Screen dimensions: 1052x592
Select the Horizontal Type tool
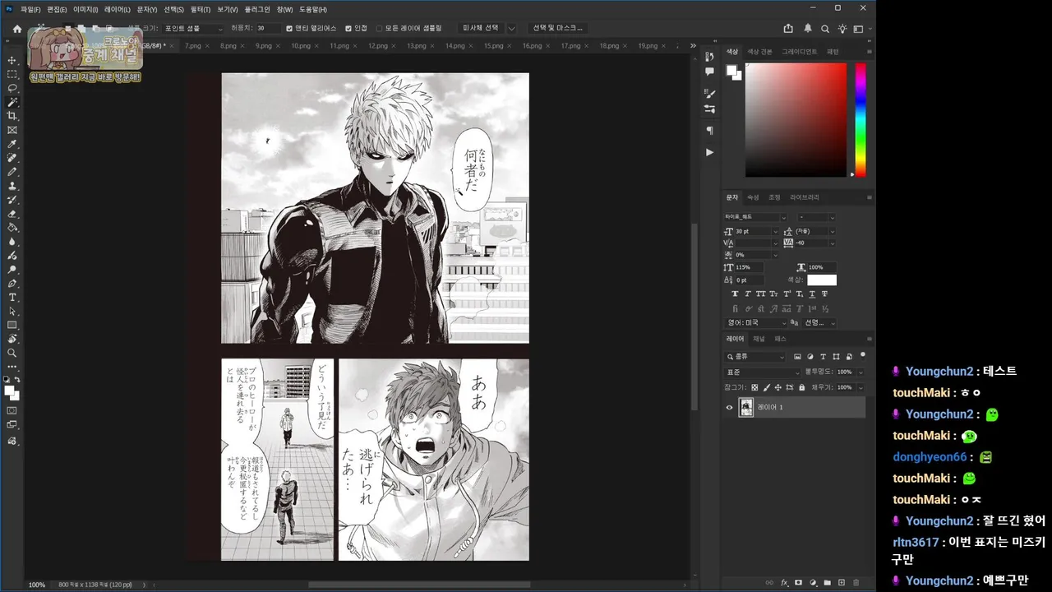[12, 298]
